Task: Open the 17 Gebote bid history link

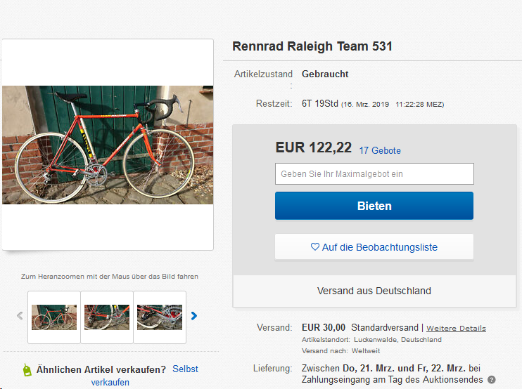Action: (x=380, y=150)
